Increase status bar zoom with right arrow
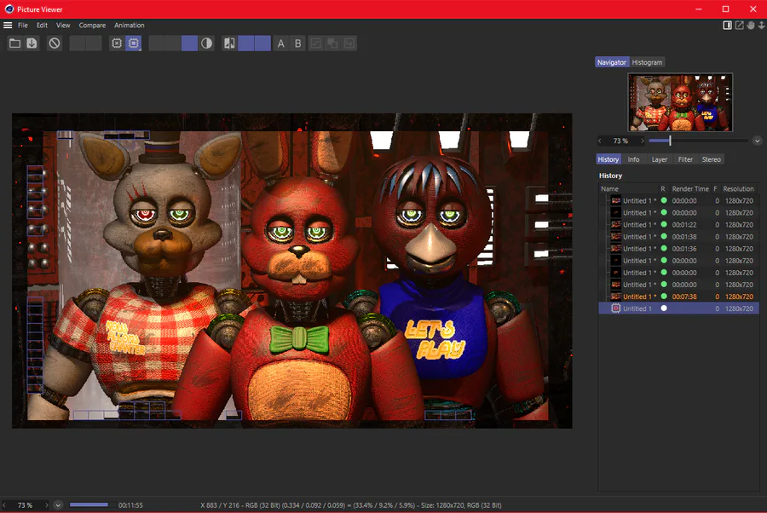The image size is (767, 513). (47, 505)
